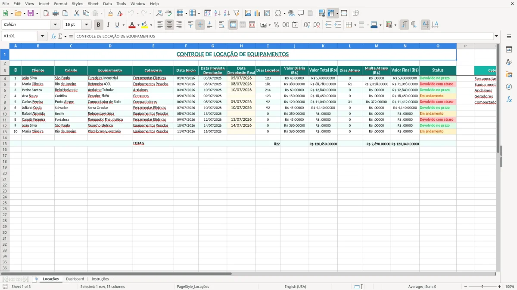Open the font name dropdown
The width and height of the screenshot is (517, 290).
55,25
